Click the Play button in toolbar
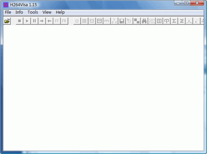This screenshot has width=207, height=154. (x=27, y=21)
